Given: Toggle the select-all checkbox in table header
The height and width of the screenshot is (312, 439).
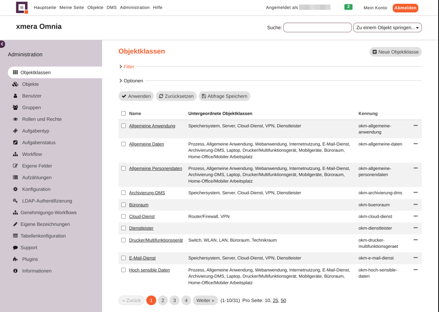Looking at the screenshot, I should tap(123, 114).
